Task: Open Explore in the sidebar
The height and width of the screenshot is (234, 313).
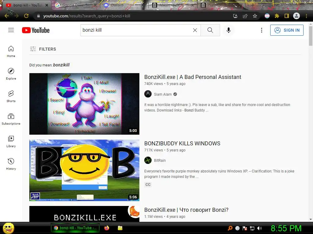Action: pos(11,74)
